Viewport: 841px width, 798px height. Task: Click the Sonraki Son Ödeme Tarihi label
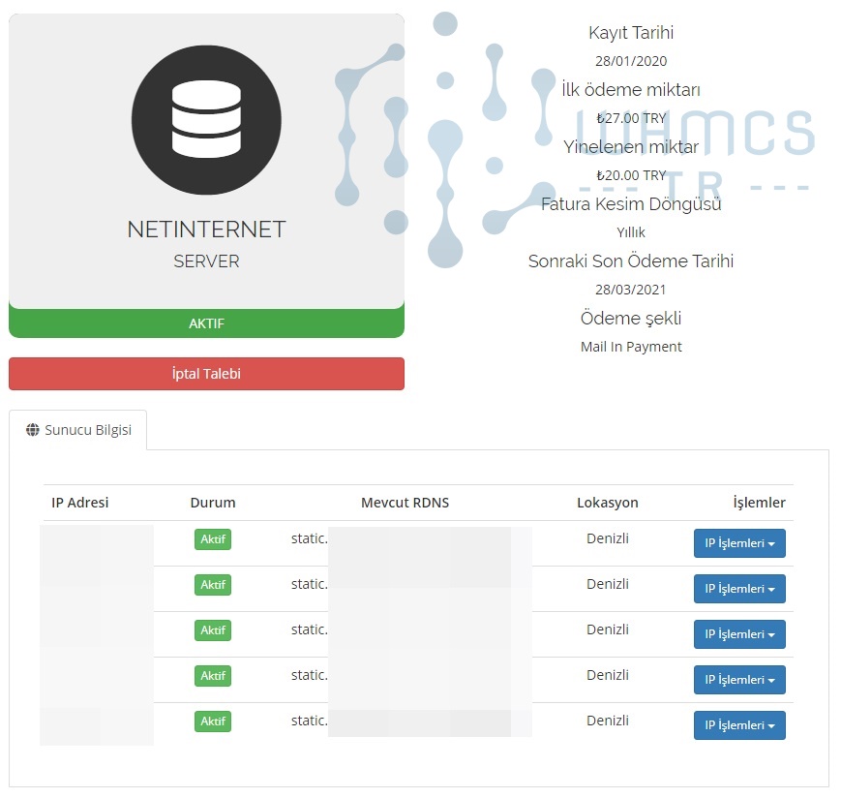point(631,261)
